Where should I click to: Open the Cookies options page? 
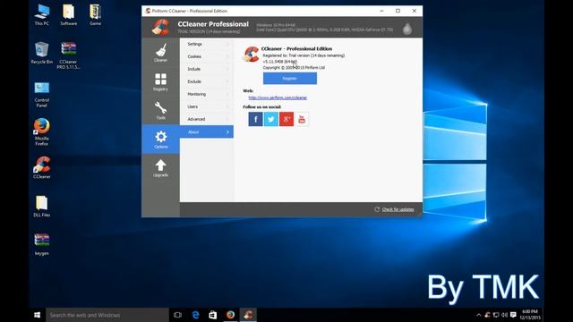point(207,56)
